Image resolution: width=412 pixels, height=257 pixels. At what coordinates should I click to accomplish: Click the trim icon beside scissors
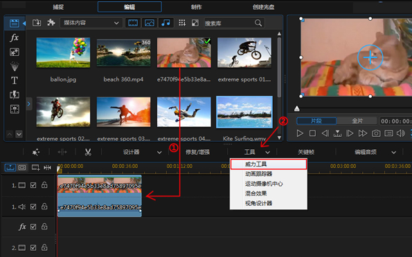(62, 152)
